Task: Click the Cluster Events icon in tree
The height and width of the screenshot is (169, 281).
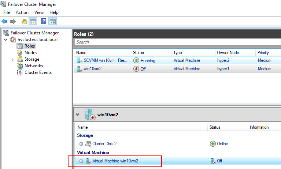Action: (20, 72)
